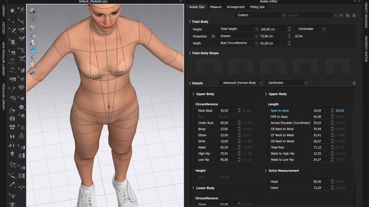
Task: Click the diamond-shaped tool at top of left toolbar
Action: click(x=12, y=10)
